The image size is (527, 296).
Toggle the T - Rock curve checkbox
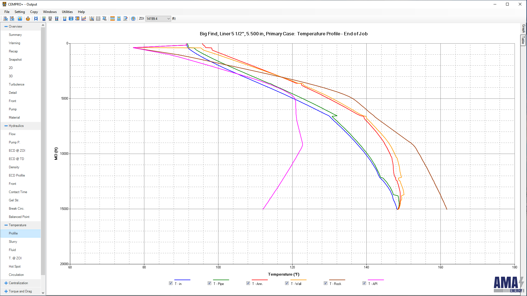coord(325,283)
